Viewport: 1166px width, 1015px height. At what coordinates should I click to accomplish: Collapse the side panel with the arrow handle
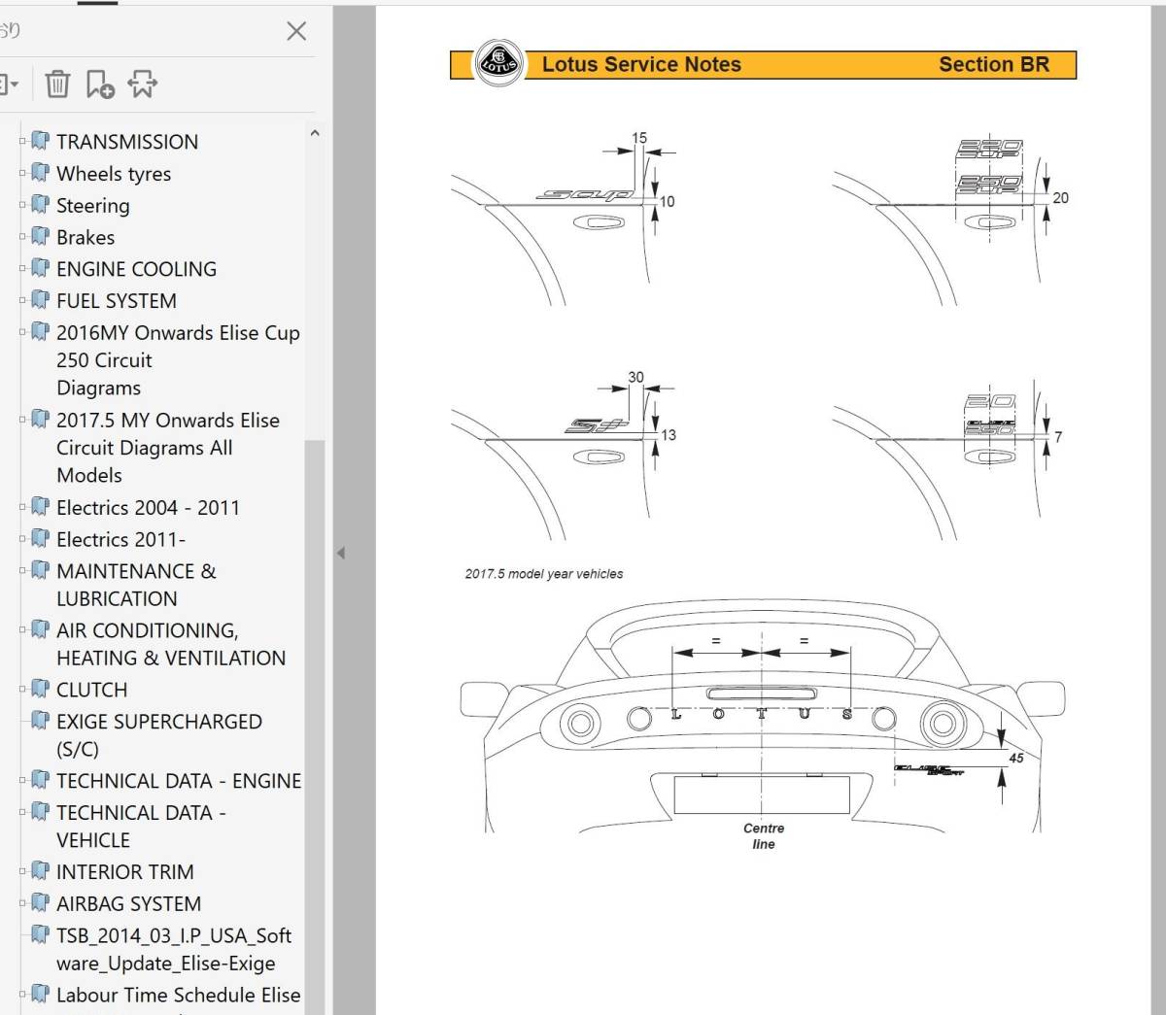coord(340,553)
